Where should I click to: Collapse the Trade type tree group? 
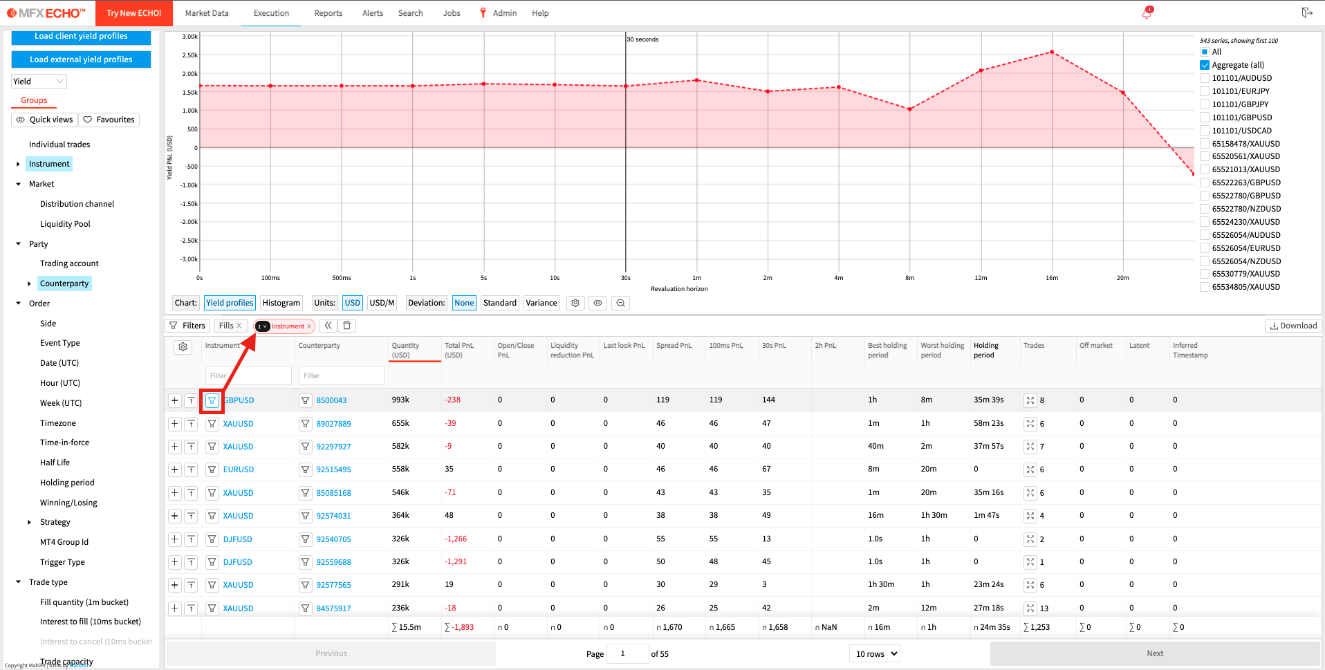pos(18,582)
